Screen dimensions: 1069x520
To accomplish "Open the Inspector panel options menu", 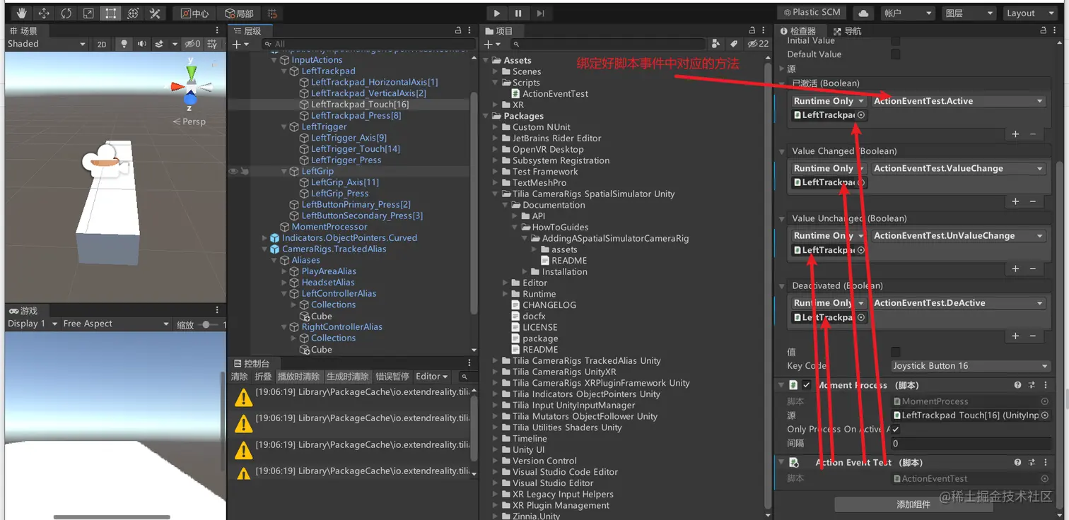I will click(1056, 30).
